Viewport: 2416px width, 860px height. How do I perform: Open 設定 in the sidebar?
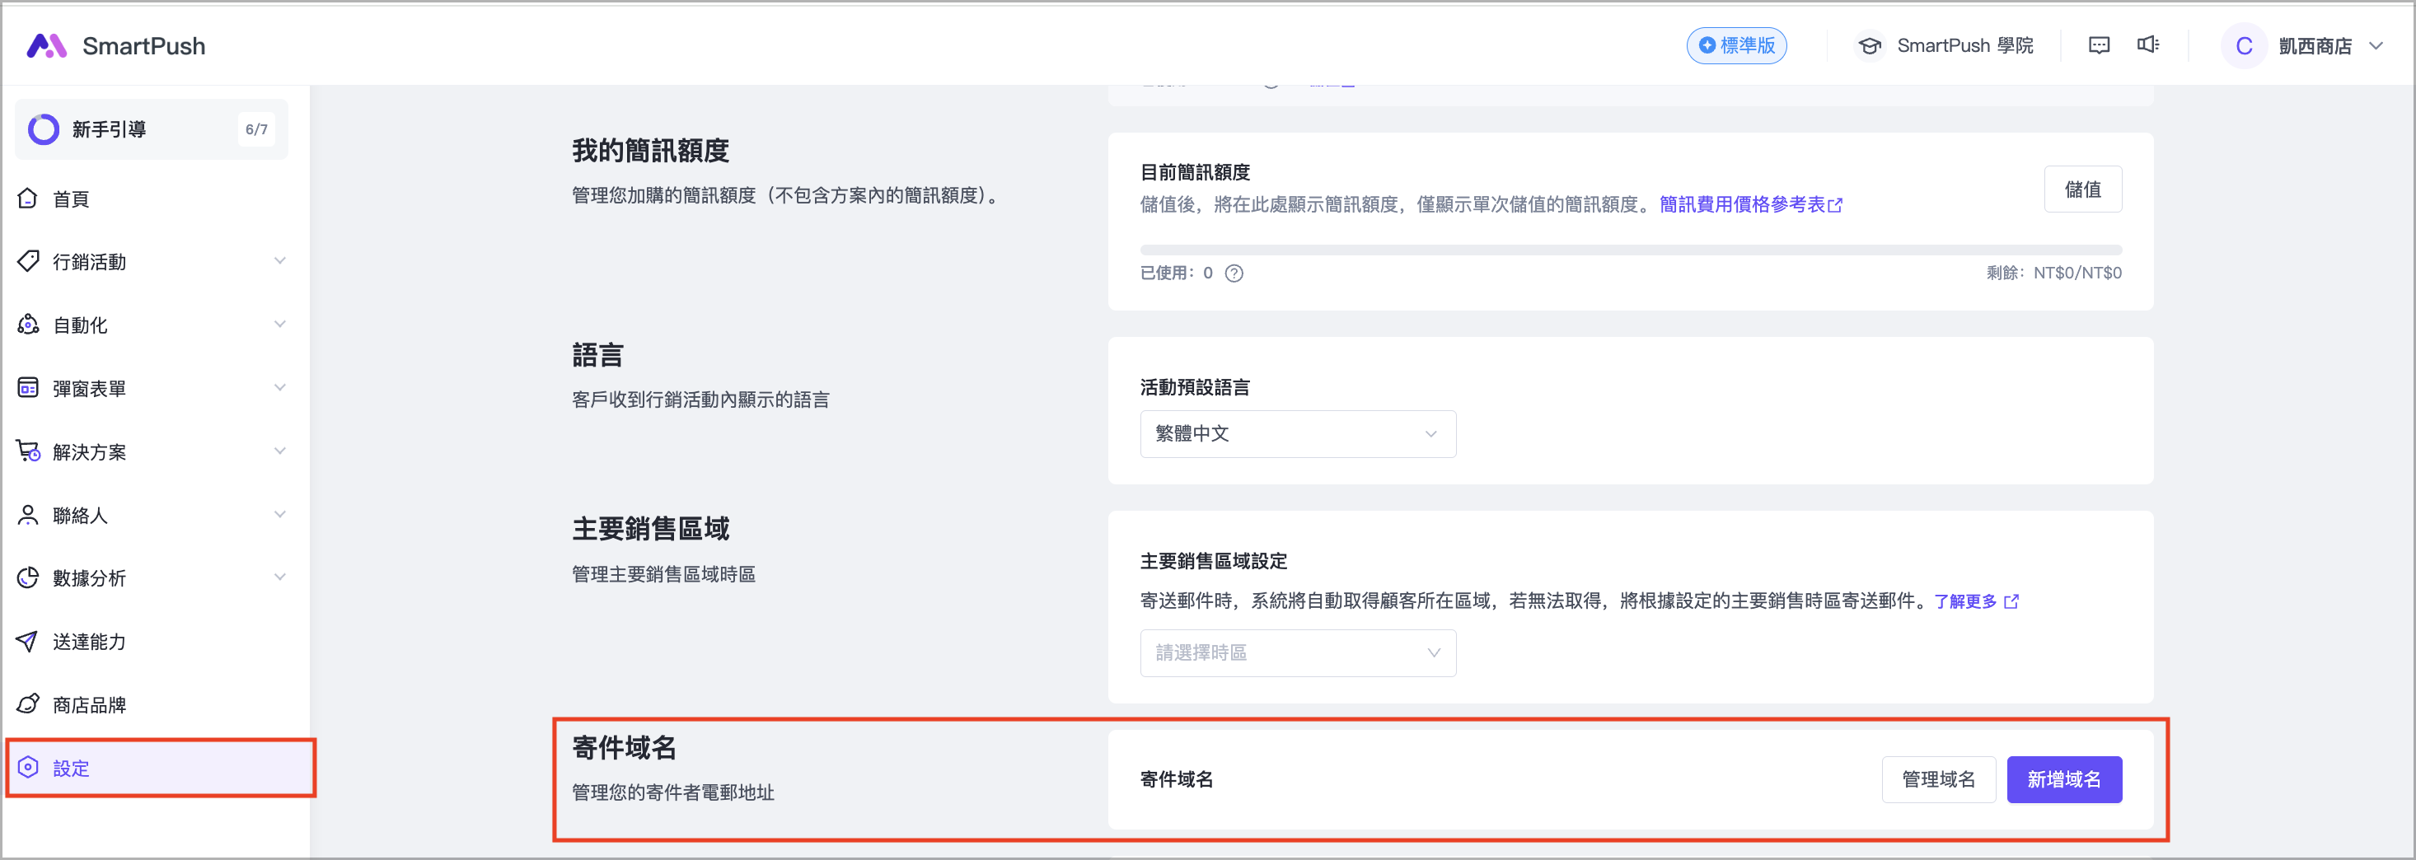[72, 768]
